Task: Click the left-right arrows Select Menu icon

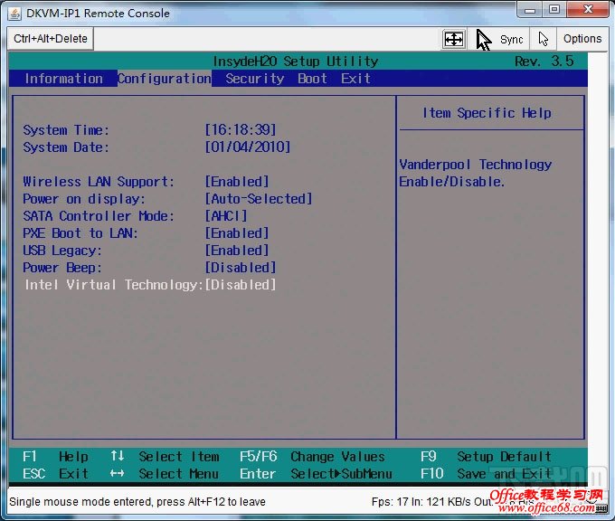Action: point(118,474)
